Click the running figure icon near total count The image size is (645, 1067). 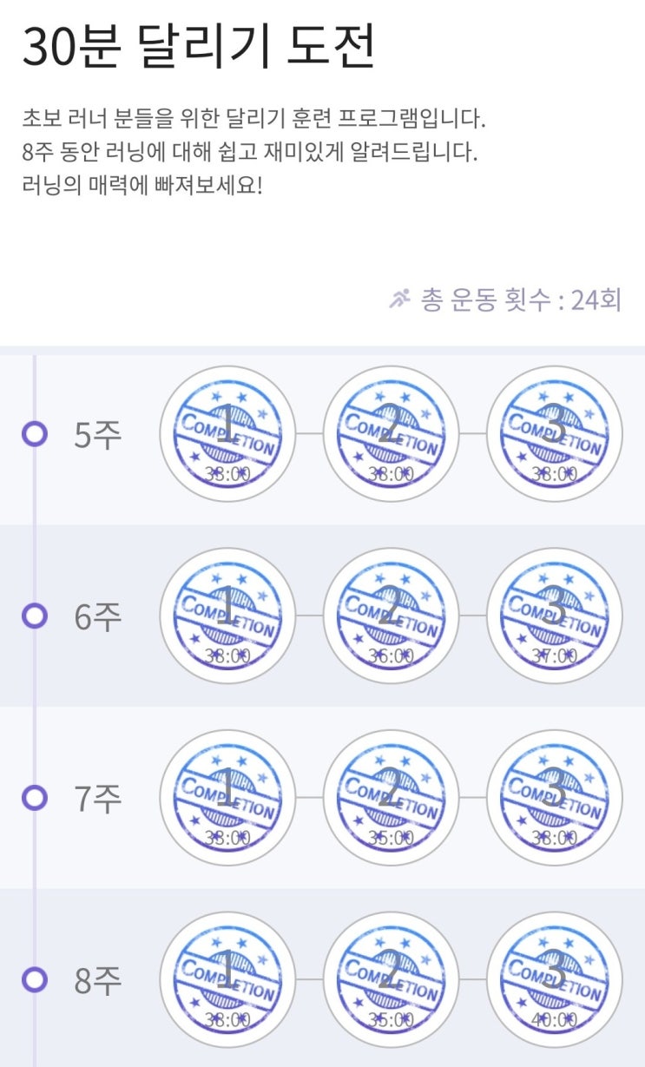pos(399,300)
